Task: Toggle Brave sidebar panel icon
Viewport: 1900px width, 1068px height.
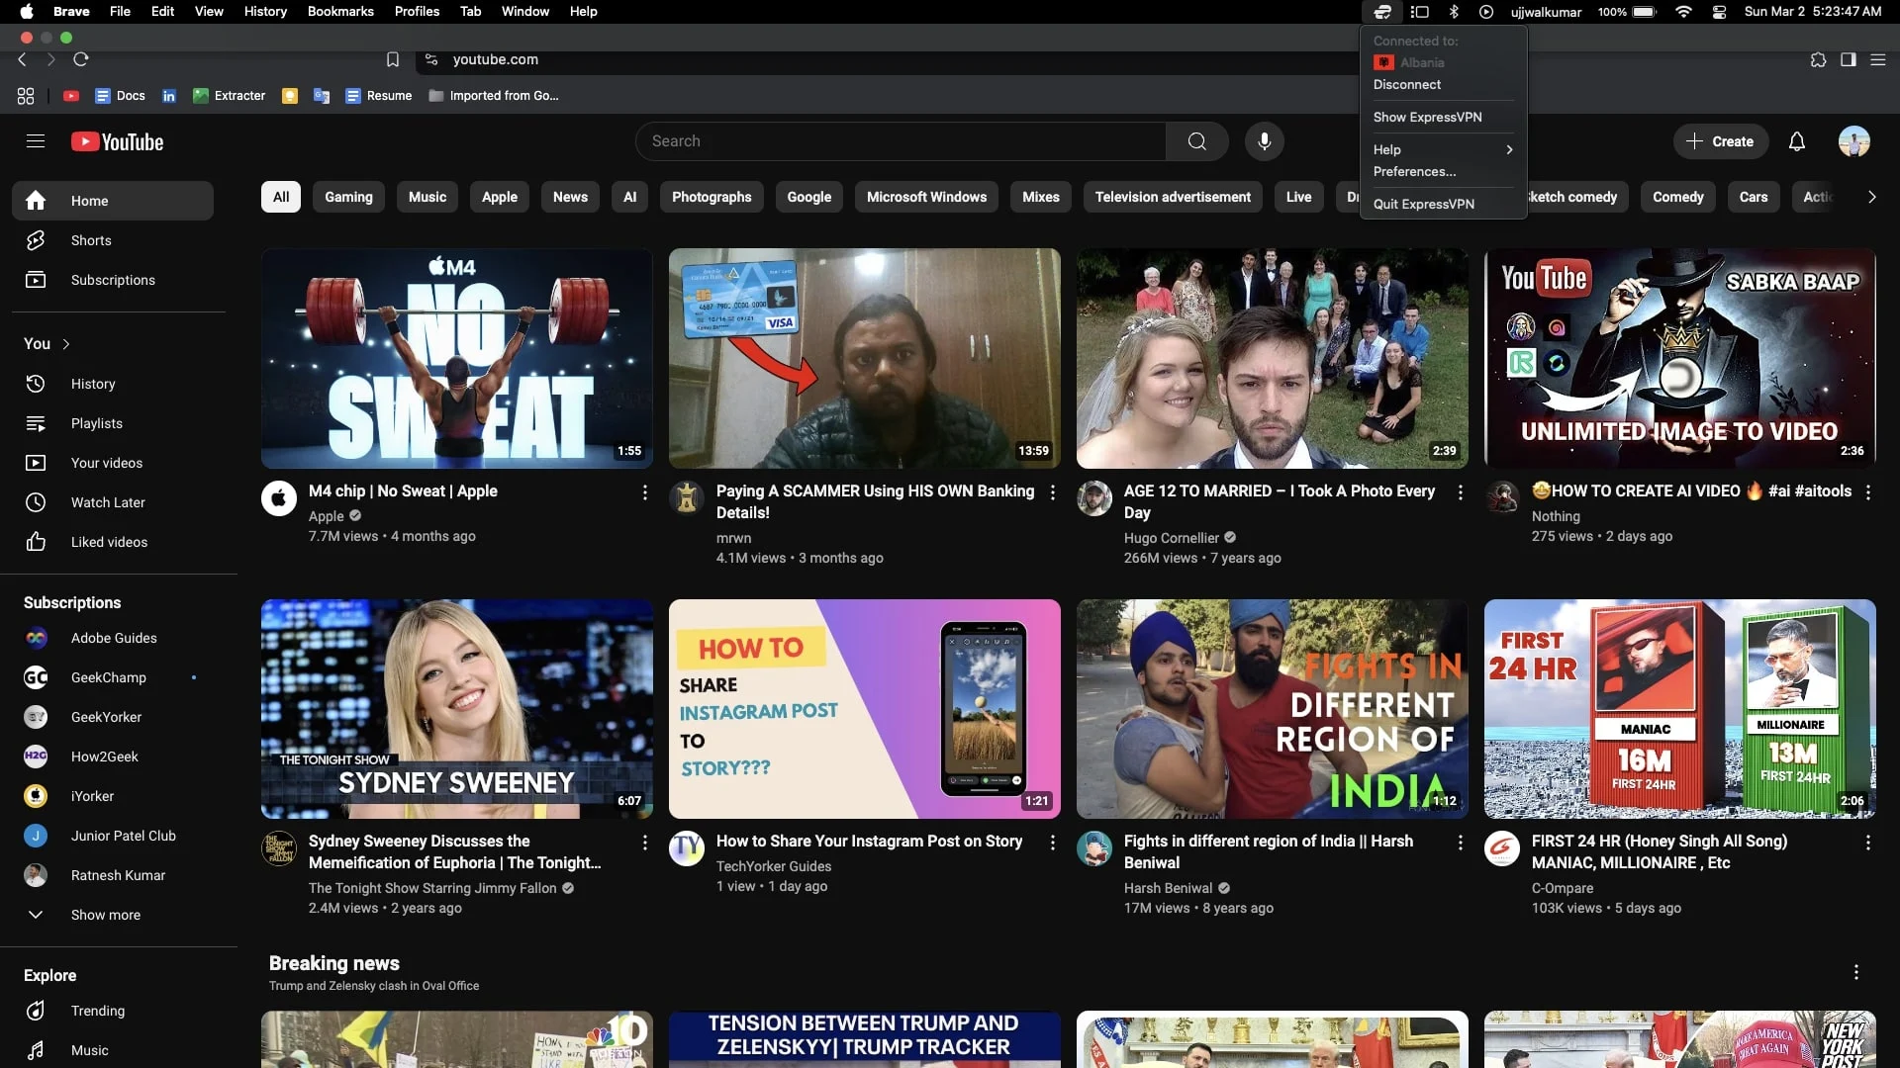Action: [x=1848, y=59]
